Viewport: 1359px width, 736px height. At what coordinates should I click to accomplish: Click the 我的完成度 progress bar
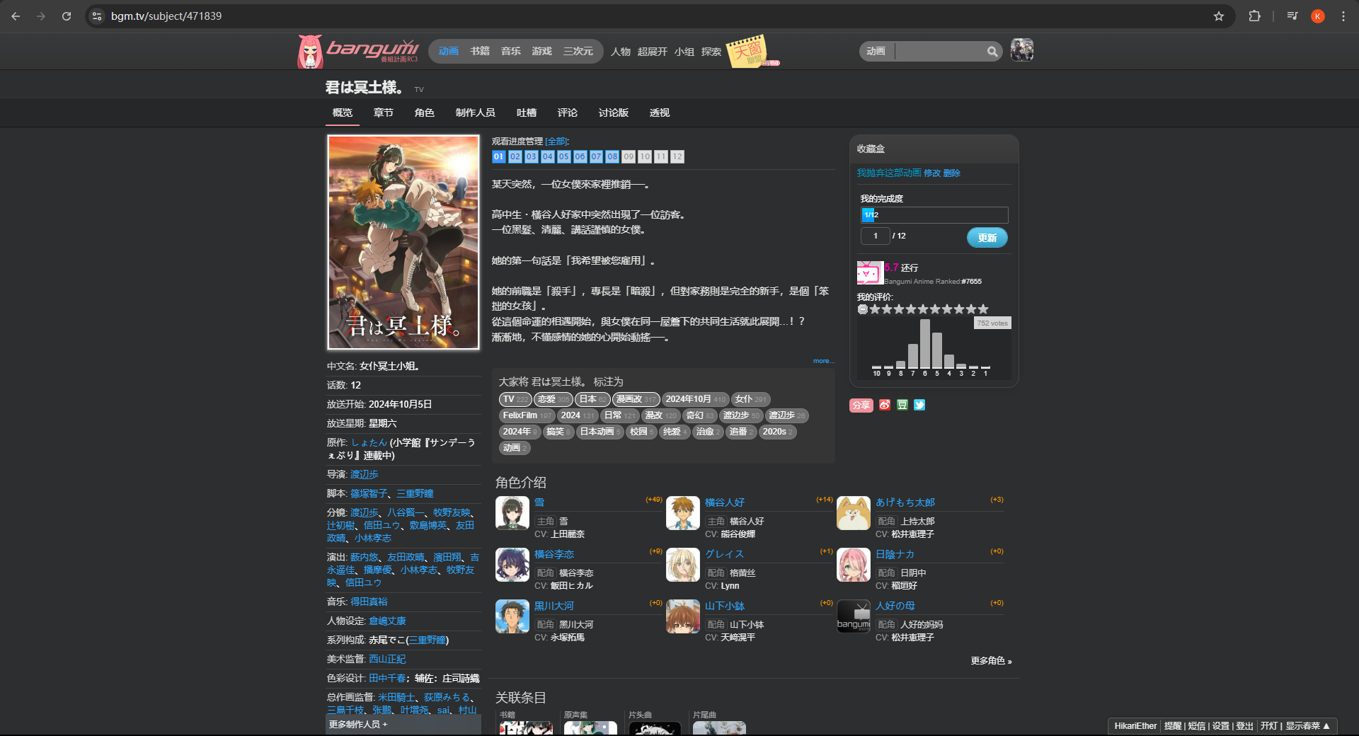(x=934, y=214)
